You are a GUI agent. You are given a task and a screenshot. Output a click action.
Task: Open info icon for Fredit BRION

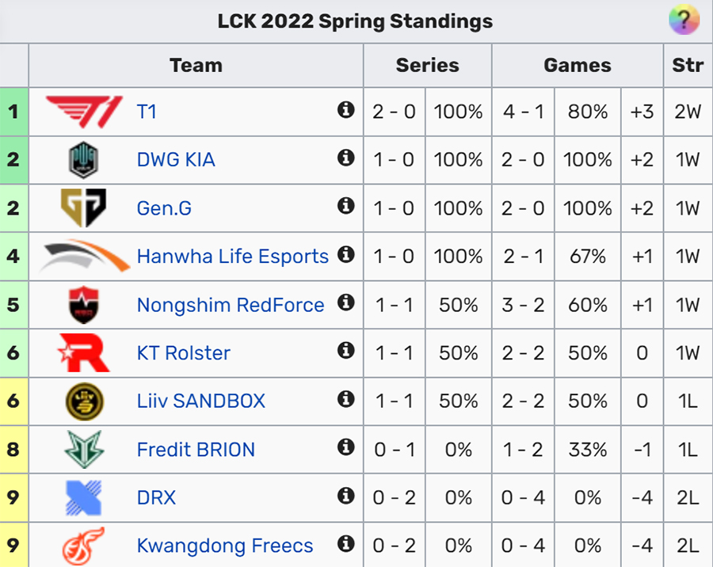346,447
